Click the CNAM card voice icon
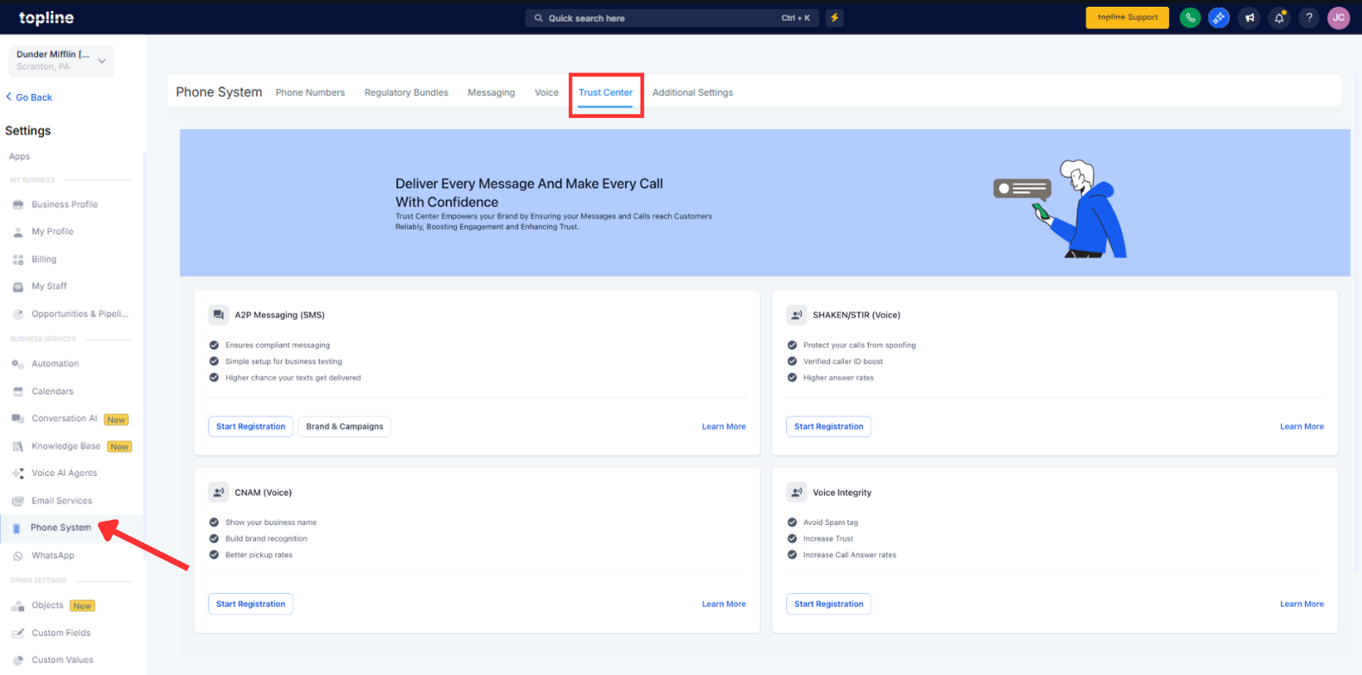1362x675 pixels. 218,493
